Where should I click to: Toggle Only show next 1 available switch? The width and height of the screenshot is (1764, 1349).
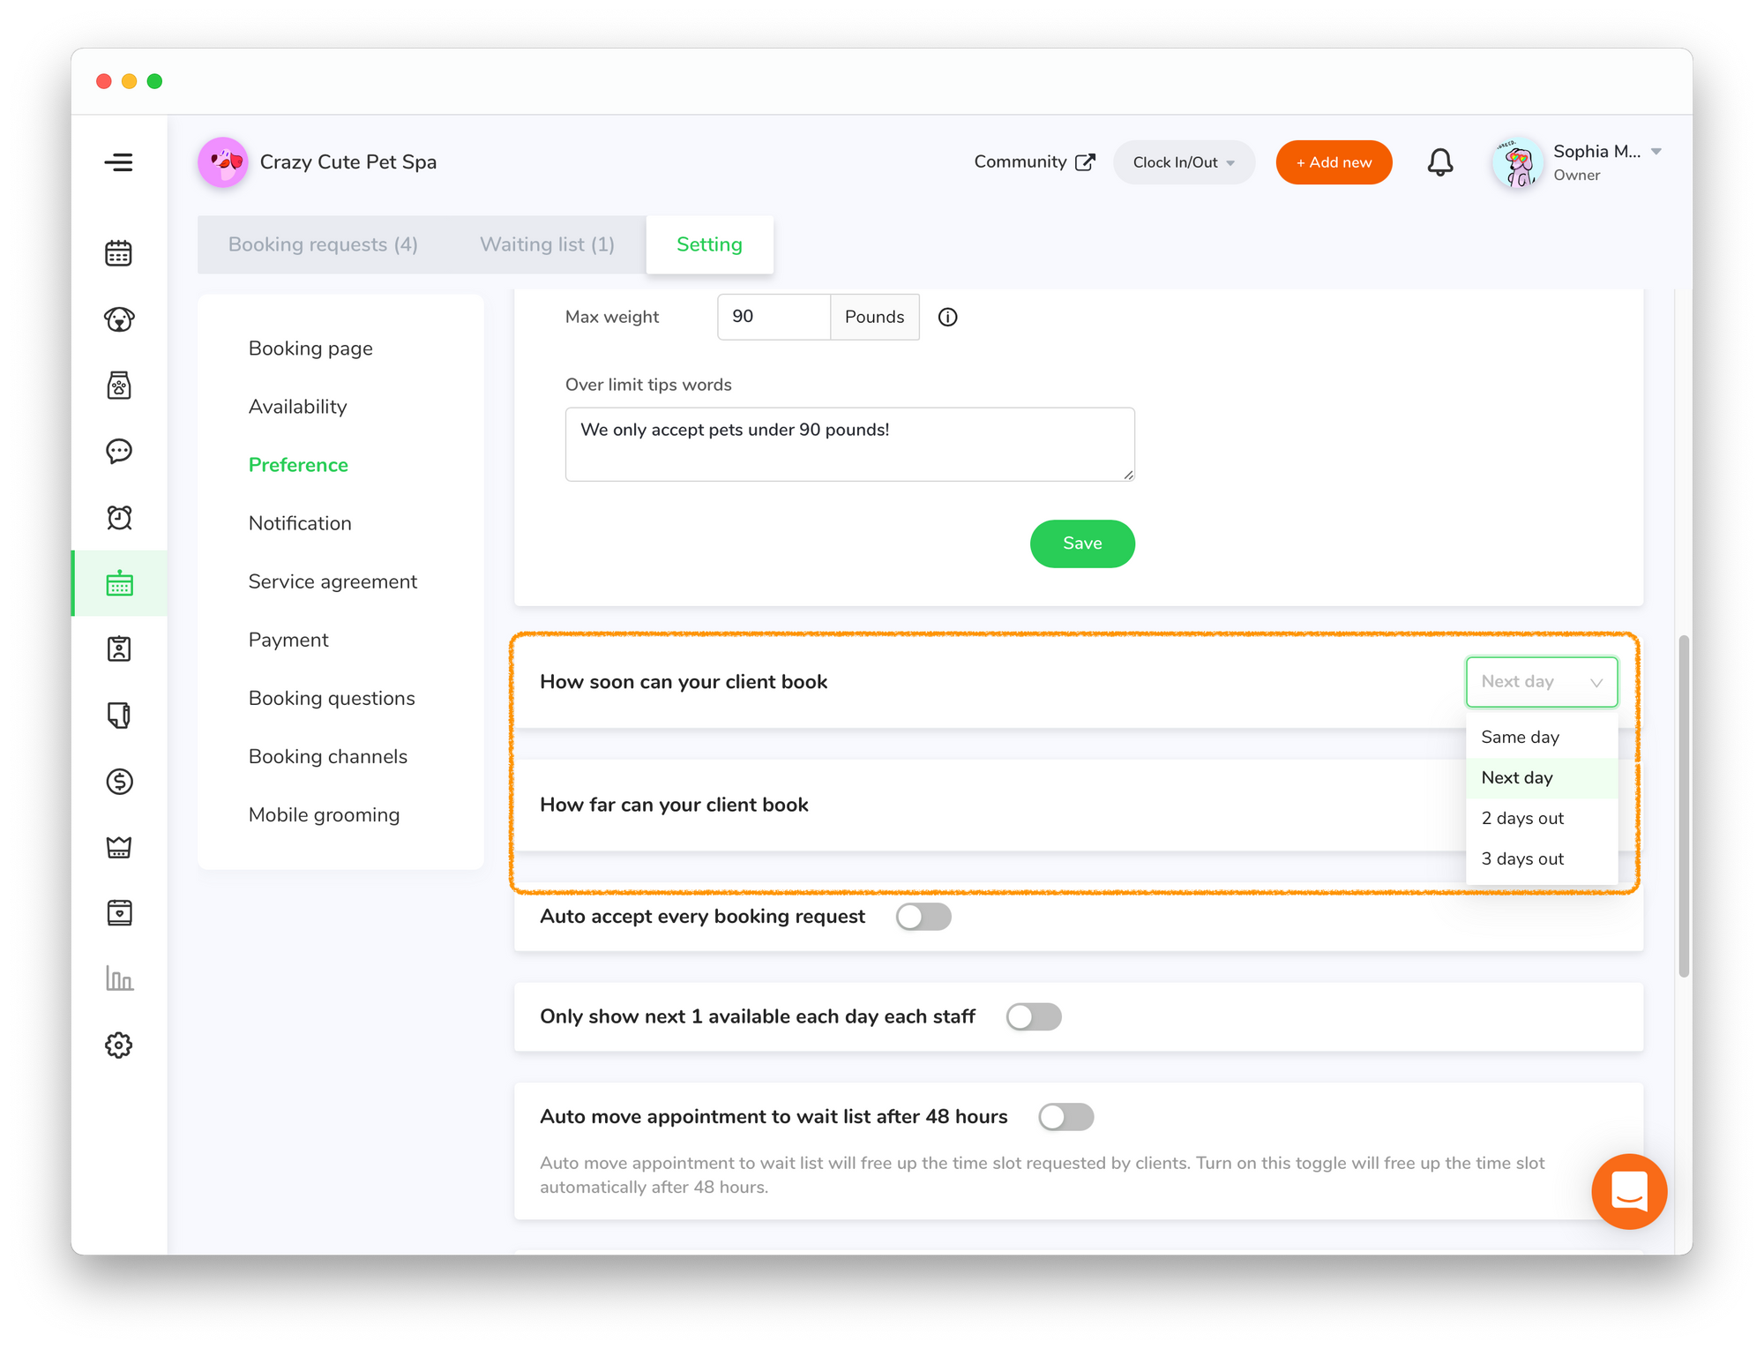point(1034,1016)
